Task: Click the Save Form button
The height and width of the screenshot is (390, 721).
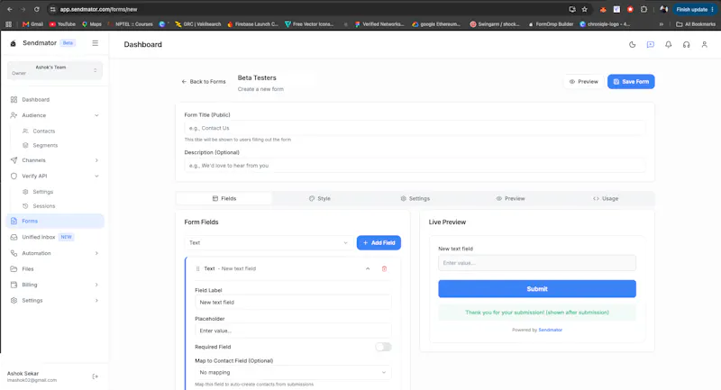Action: pos(631,82)
